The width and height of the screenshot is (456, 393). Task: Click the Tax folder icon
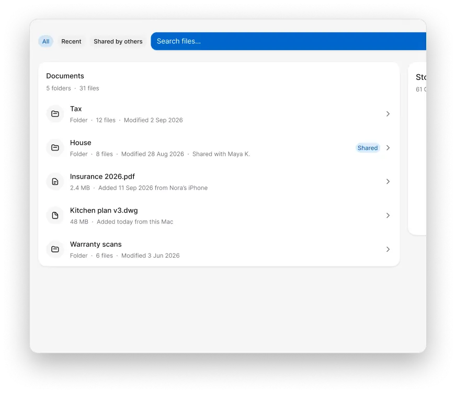point(55,113)
